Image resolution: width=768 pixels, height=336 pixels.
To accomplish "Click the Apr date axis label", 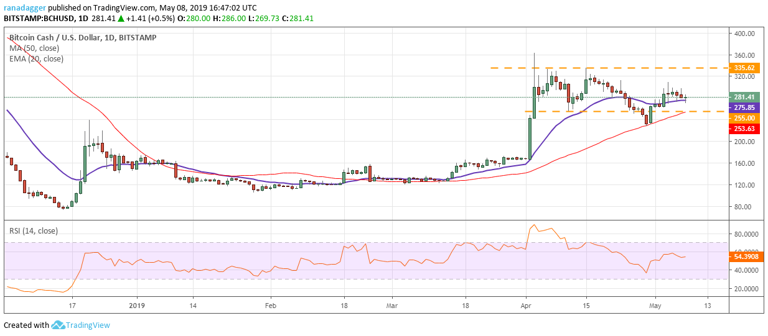I will (x=526, y=306).
